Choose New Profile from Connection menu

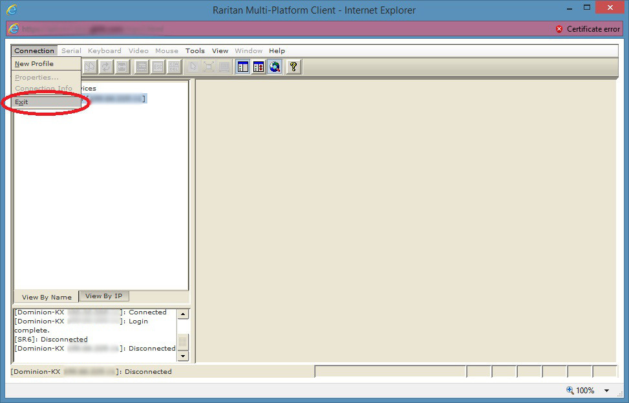coord(46,63)
